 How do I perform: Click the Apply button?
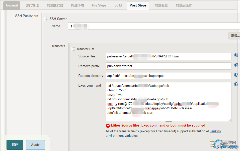coord(35,145)
